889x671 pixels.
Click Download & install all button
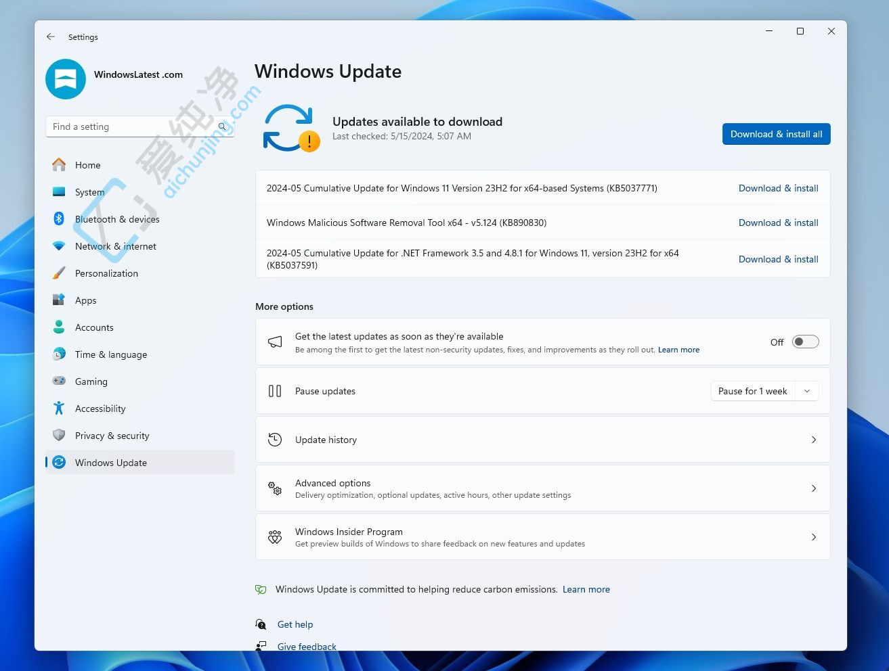tap(776, 134)
